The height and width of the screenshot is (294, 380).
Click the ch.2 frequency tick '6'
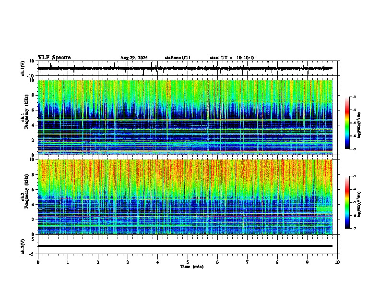(x=33, y=190)
